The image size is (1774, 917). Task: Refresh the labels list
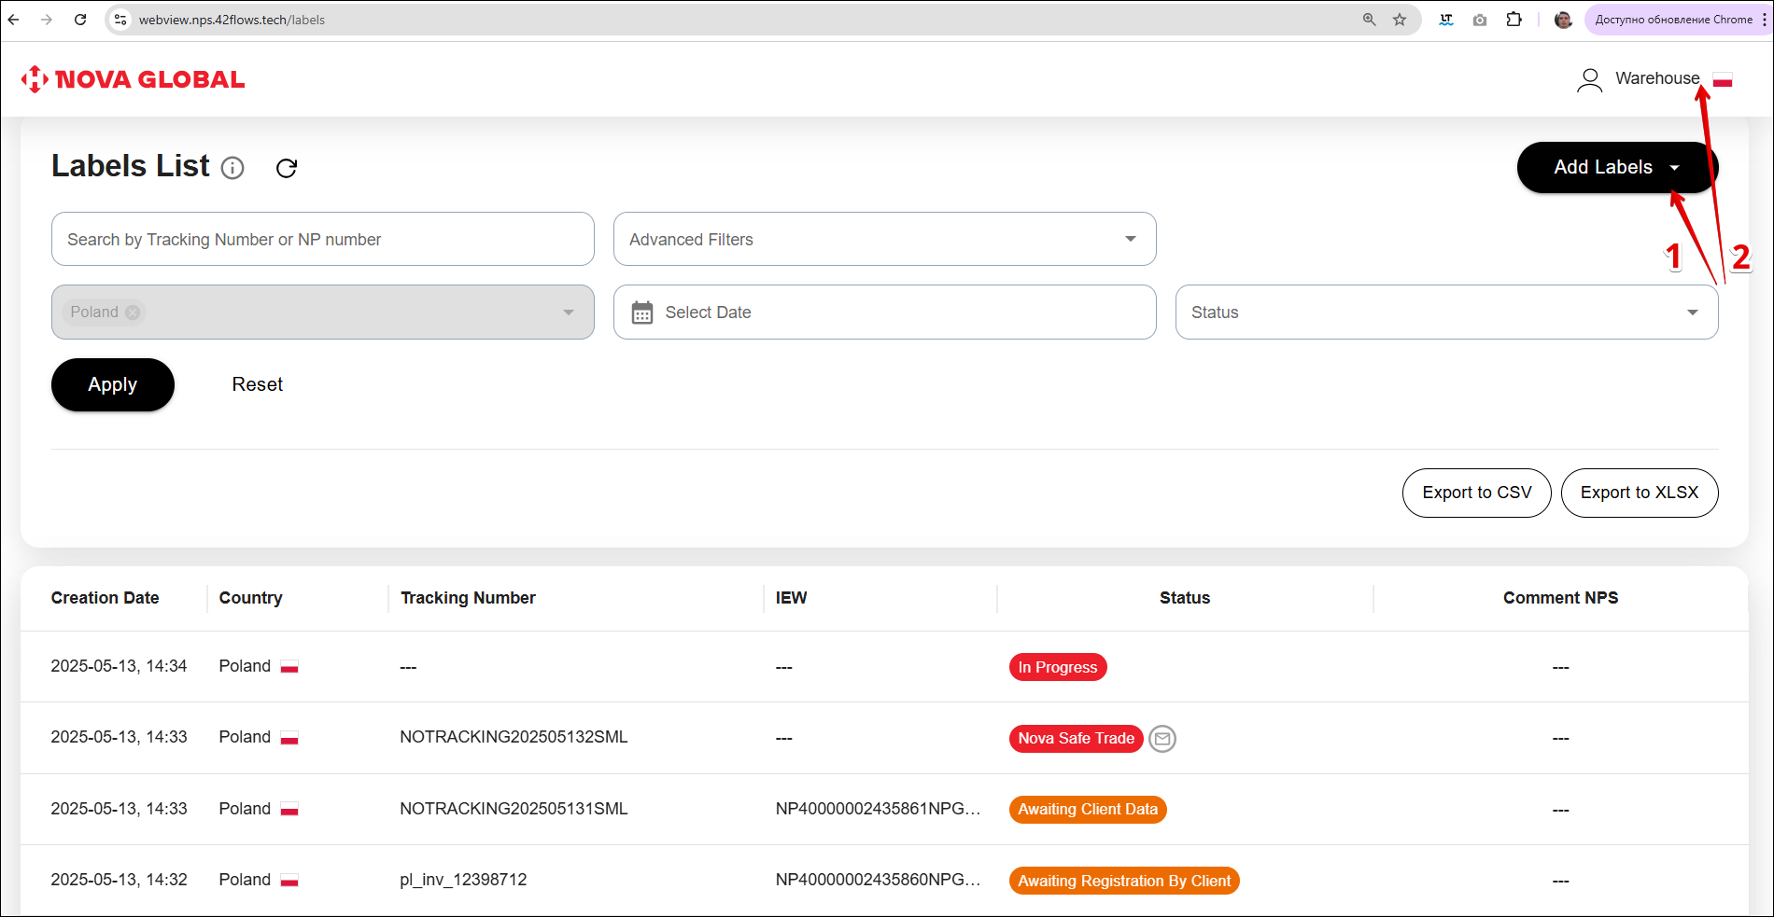[287, 168]
